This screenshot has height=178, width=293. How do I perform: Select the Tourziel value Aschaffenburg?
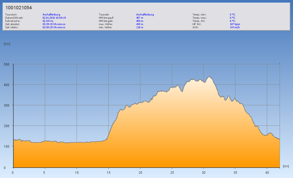coord(145,15)
